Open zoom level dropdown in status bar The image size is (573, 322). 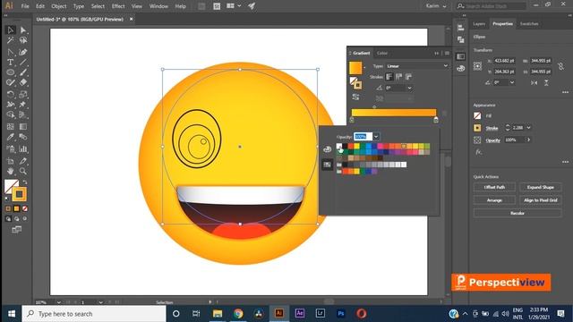[59, 302]
